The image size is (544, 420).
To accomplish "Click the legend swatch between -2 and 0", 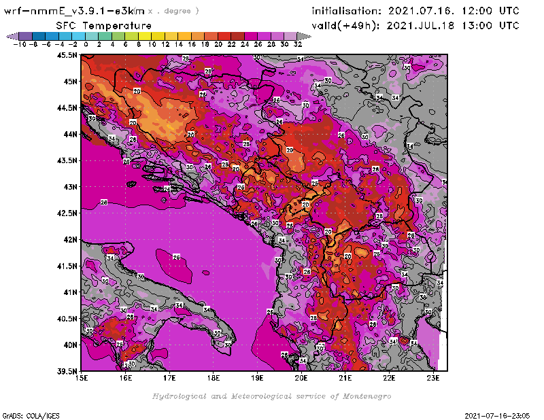I will [x=78, y=36].
